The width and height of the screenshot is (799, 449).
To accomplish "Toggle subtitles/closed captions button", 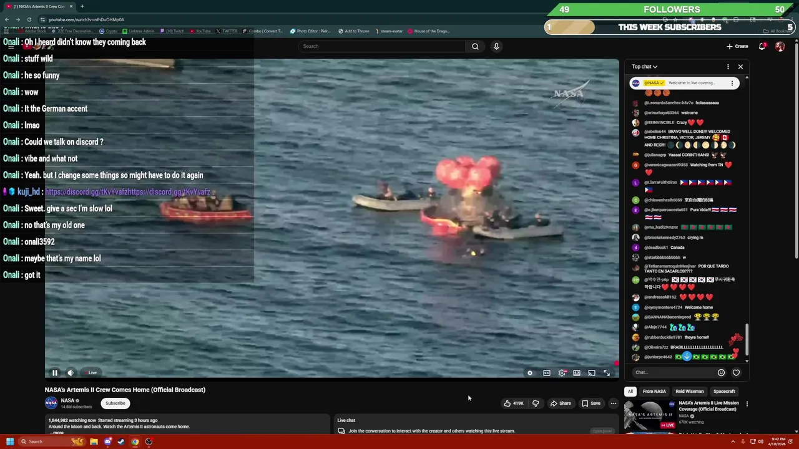I will coord(547,373).
